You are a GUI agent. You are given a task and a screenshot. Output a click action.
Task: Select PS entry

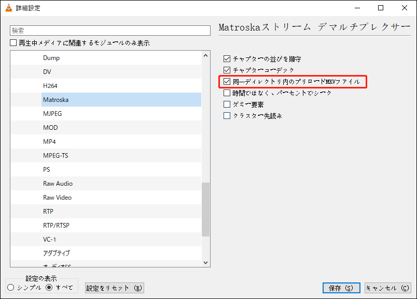(x=106, y=169)
